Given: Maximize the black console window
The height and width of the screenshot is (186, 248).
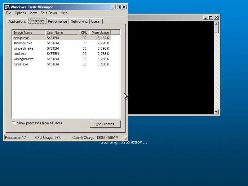Looking at the screenshot, I should coord(210,18).
